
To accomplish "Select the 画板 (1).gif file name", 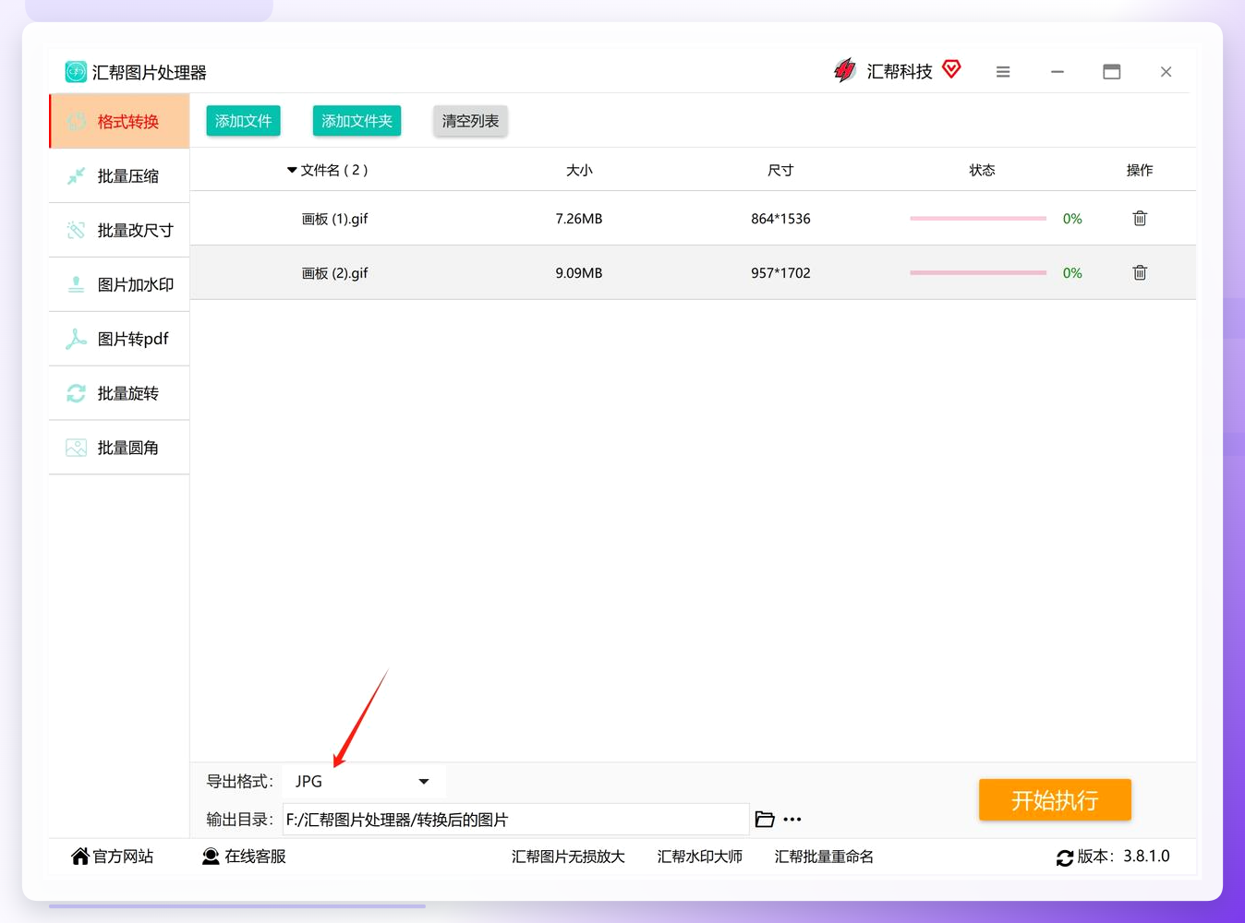I will tap(334, 219).
